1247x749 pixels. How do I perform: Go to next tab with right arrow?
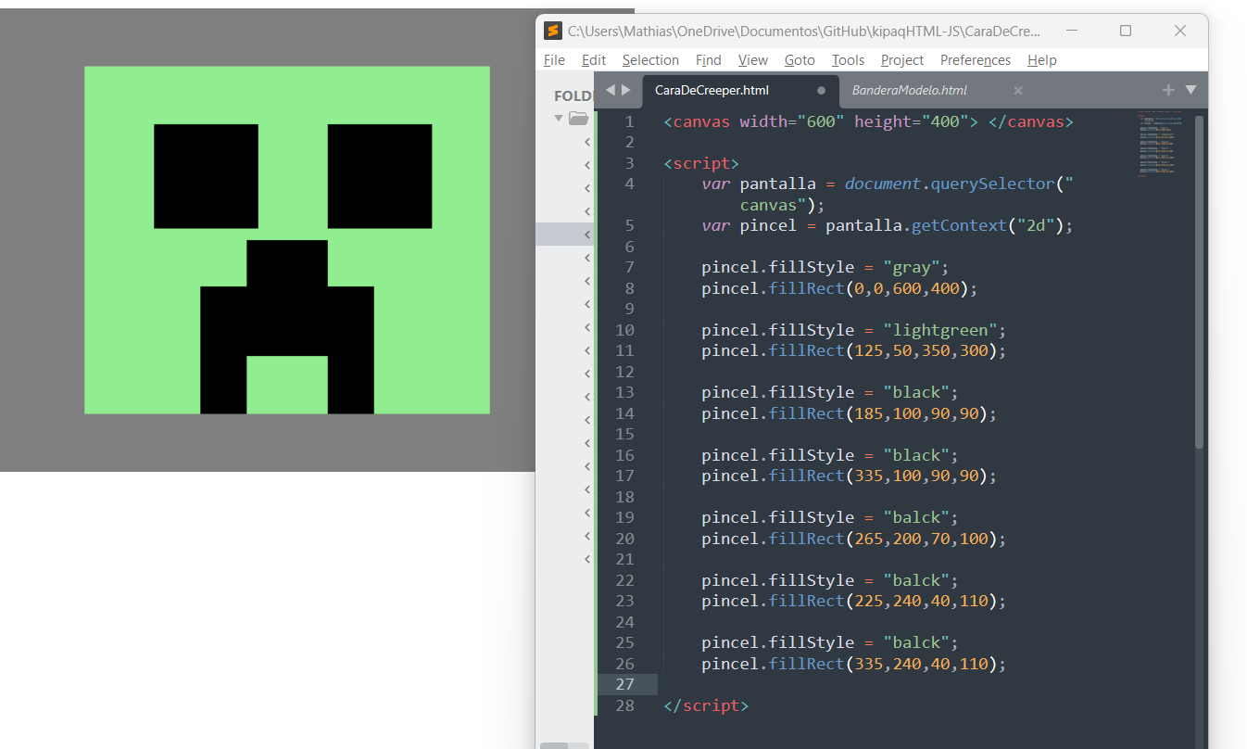point(626,90)
